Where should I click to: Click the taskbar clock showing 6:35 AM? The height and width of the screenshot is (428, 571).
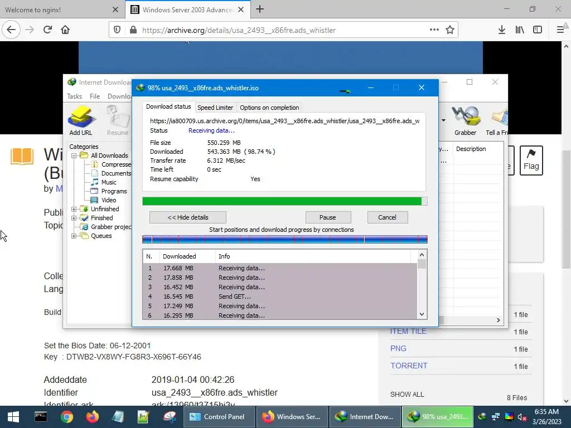pyautogui.click(x=546, y=417)
